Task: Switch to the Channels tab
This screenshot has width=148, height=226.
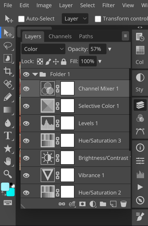Action: pyautogui.click(x=60, y=36)
